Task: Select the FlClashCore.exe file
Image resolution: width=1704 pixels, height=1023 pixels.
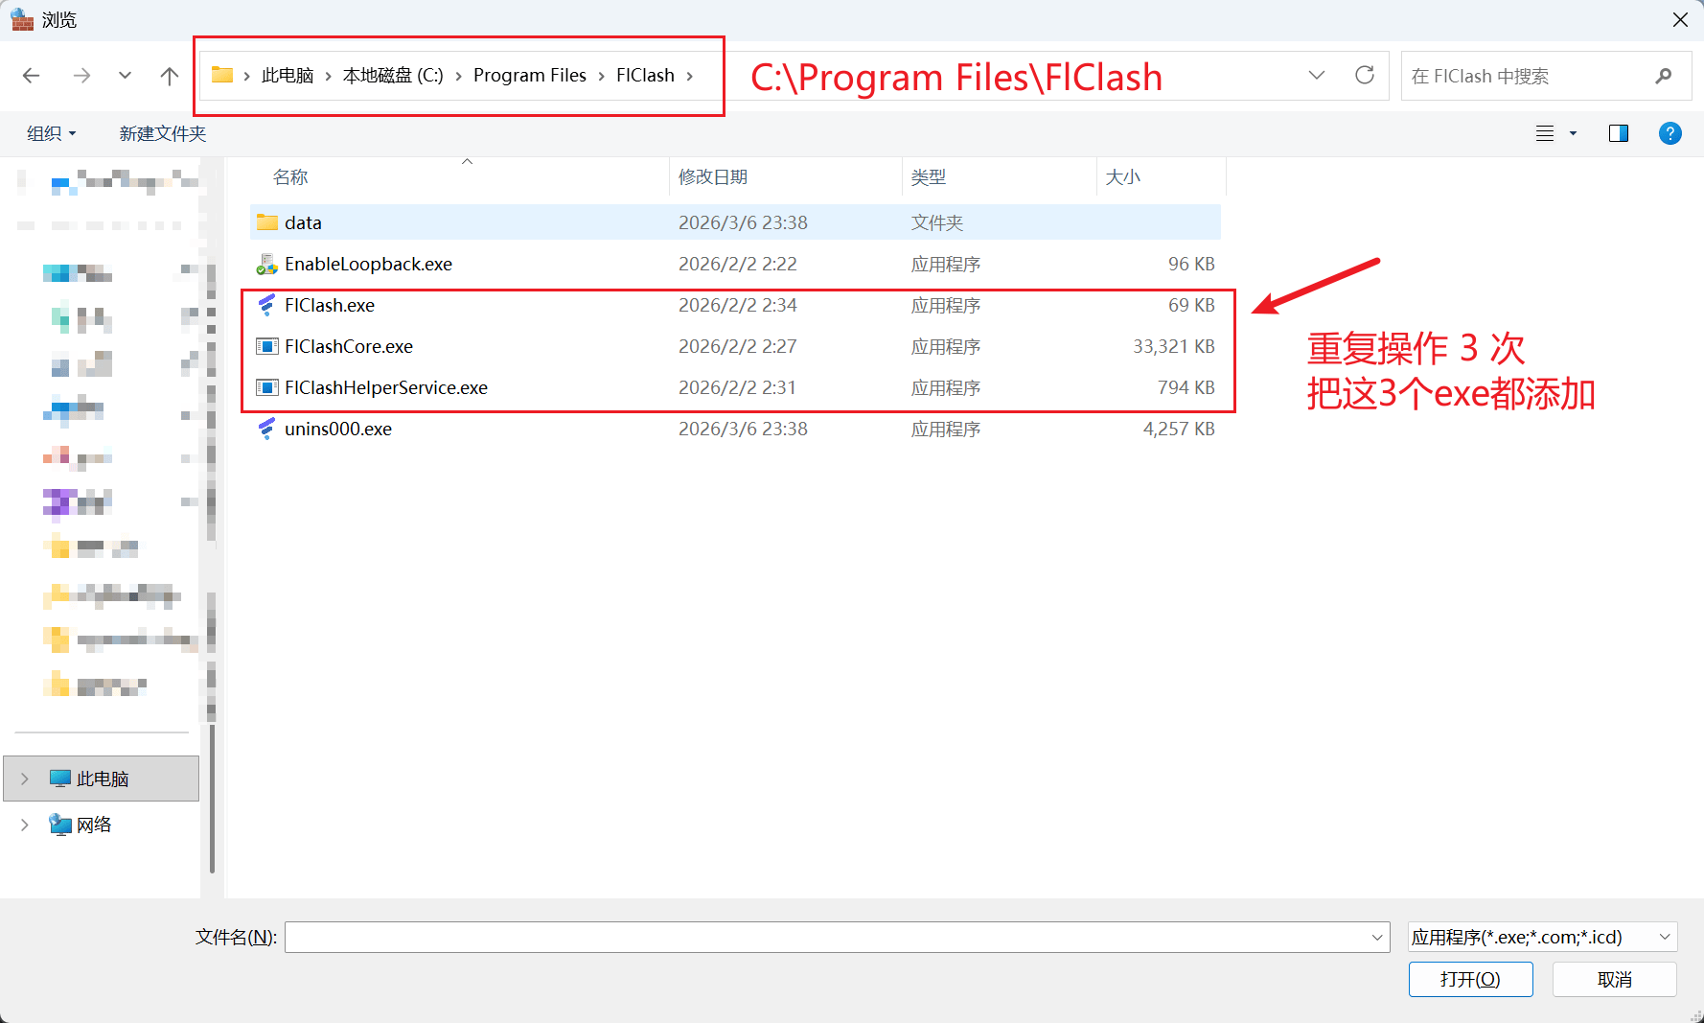Action: pyautogui.click(x=349, y=347)
